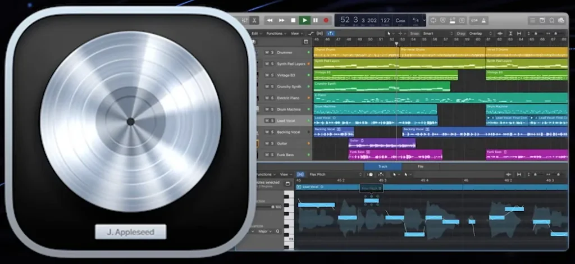Mute the Drum Machine track
The image size is (575, 264).
pos(267,110)
